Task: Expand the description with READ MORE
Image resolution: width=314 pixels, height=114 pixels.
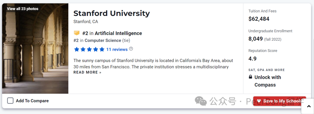Action: tap(87, 72)
